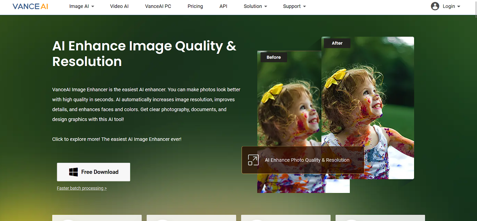Click the Login user avatar icon
Screen dimensions: 477x221
click(435, 6)
